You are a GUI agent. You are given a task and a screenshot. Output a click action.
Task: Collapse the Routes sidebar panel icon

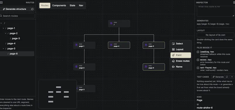pos(1,3)
